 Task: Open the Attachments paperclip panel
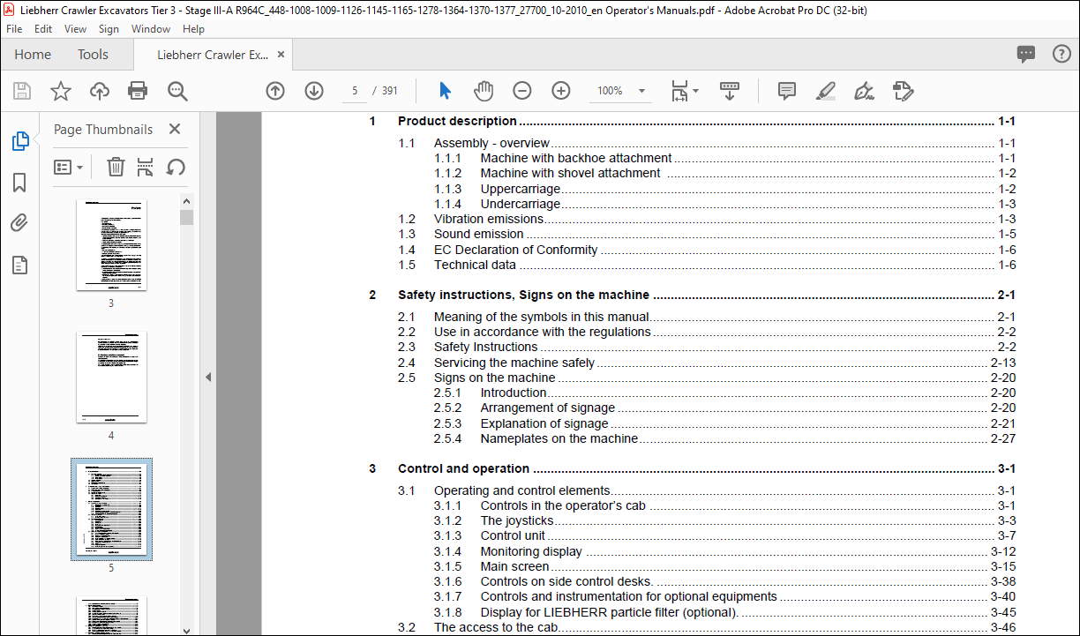[19, 223]
